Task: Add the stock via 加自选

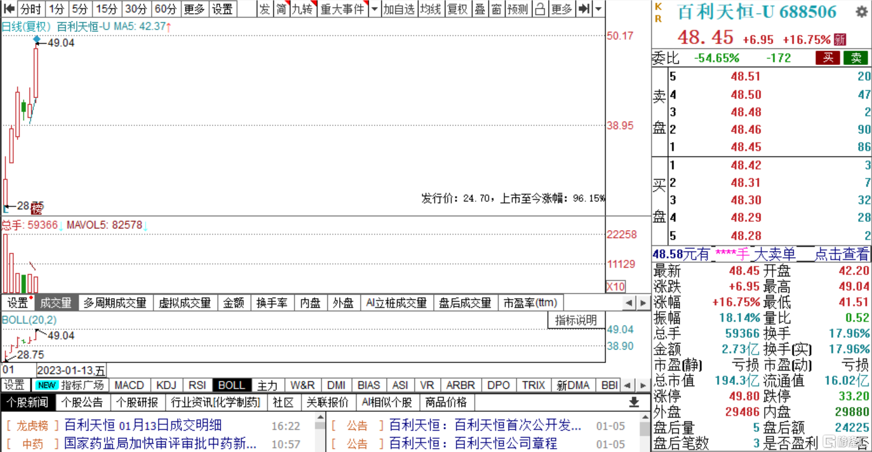Action: coord(399,9)
